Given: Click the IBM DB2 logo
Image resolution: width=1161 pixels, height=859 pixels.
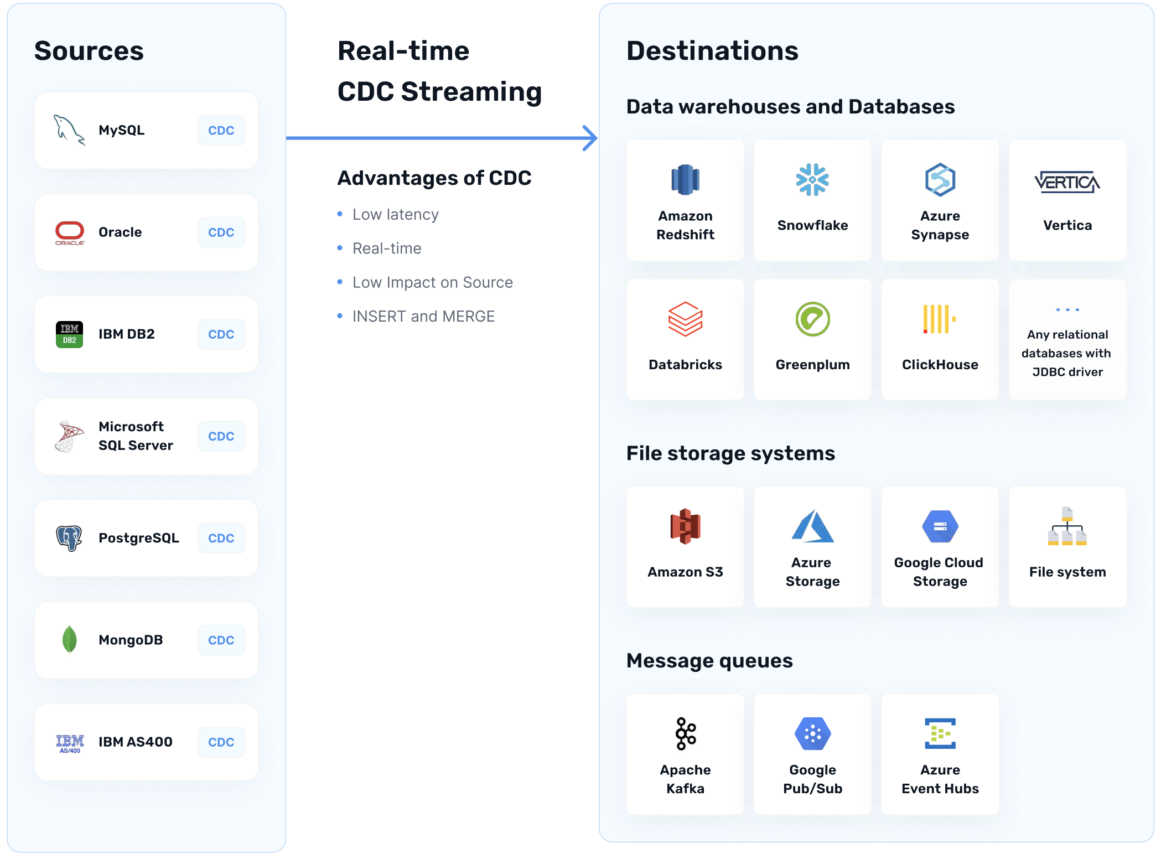Looking at the screenshot, I should tap(70, 334).
